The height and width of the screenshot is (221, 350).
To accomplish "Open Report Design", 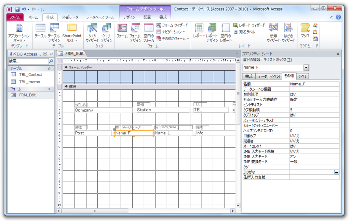I will point(212,33).
